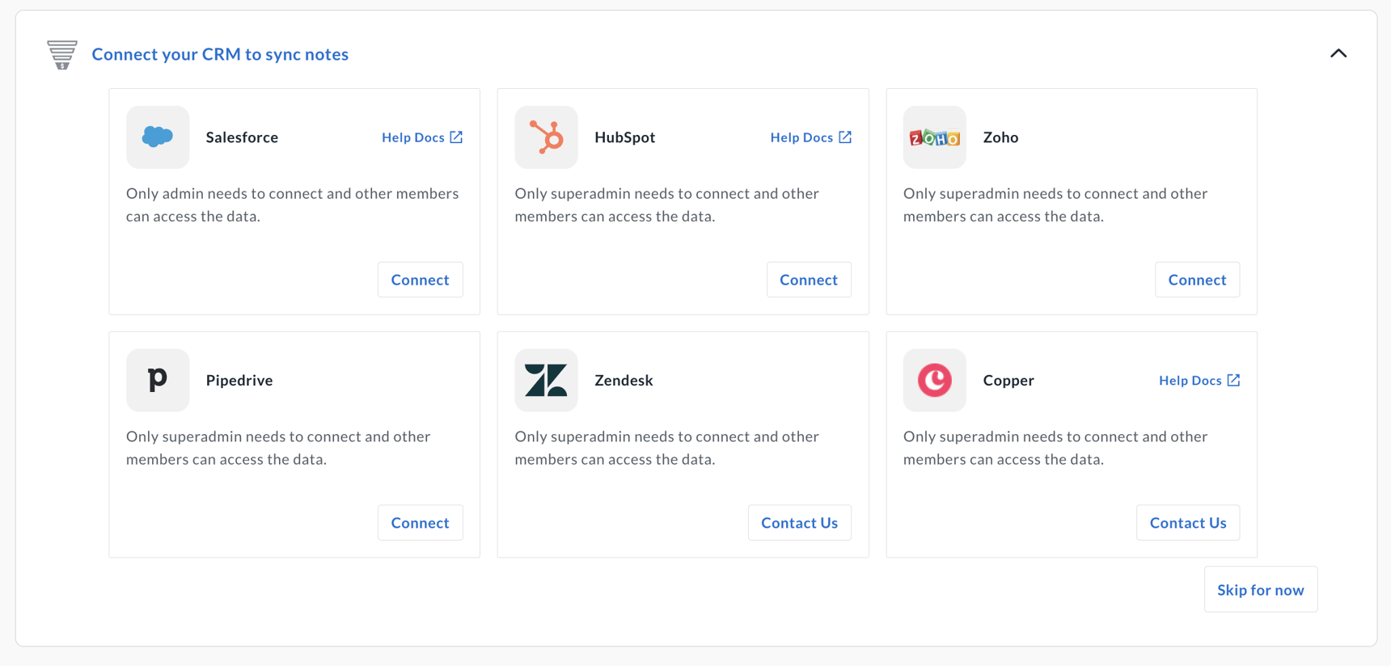Click the HubSpot sprocket logo icon
The image size is (1391, 666).
546,137
